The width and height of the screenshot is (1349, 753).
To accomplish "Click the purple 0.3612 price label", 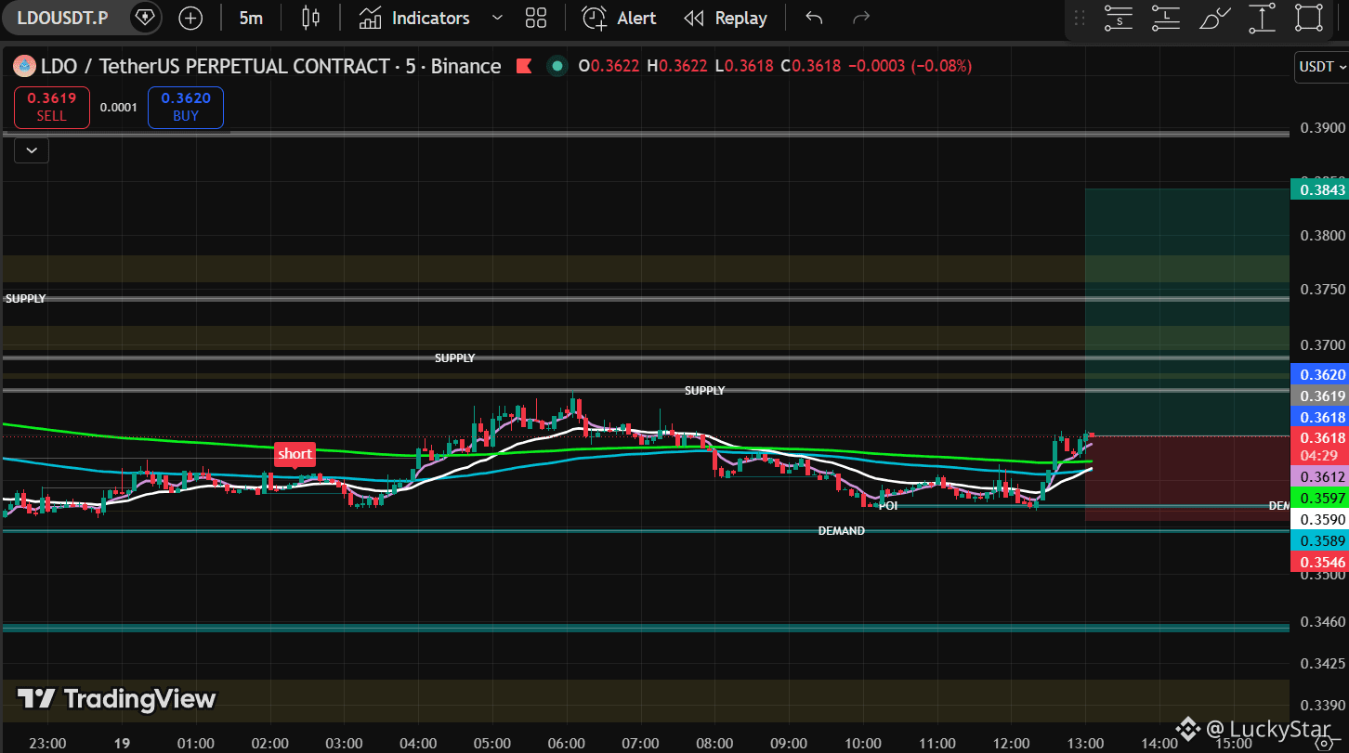I will (1319, 477).
